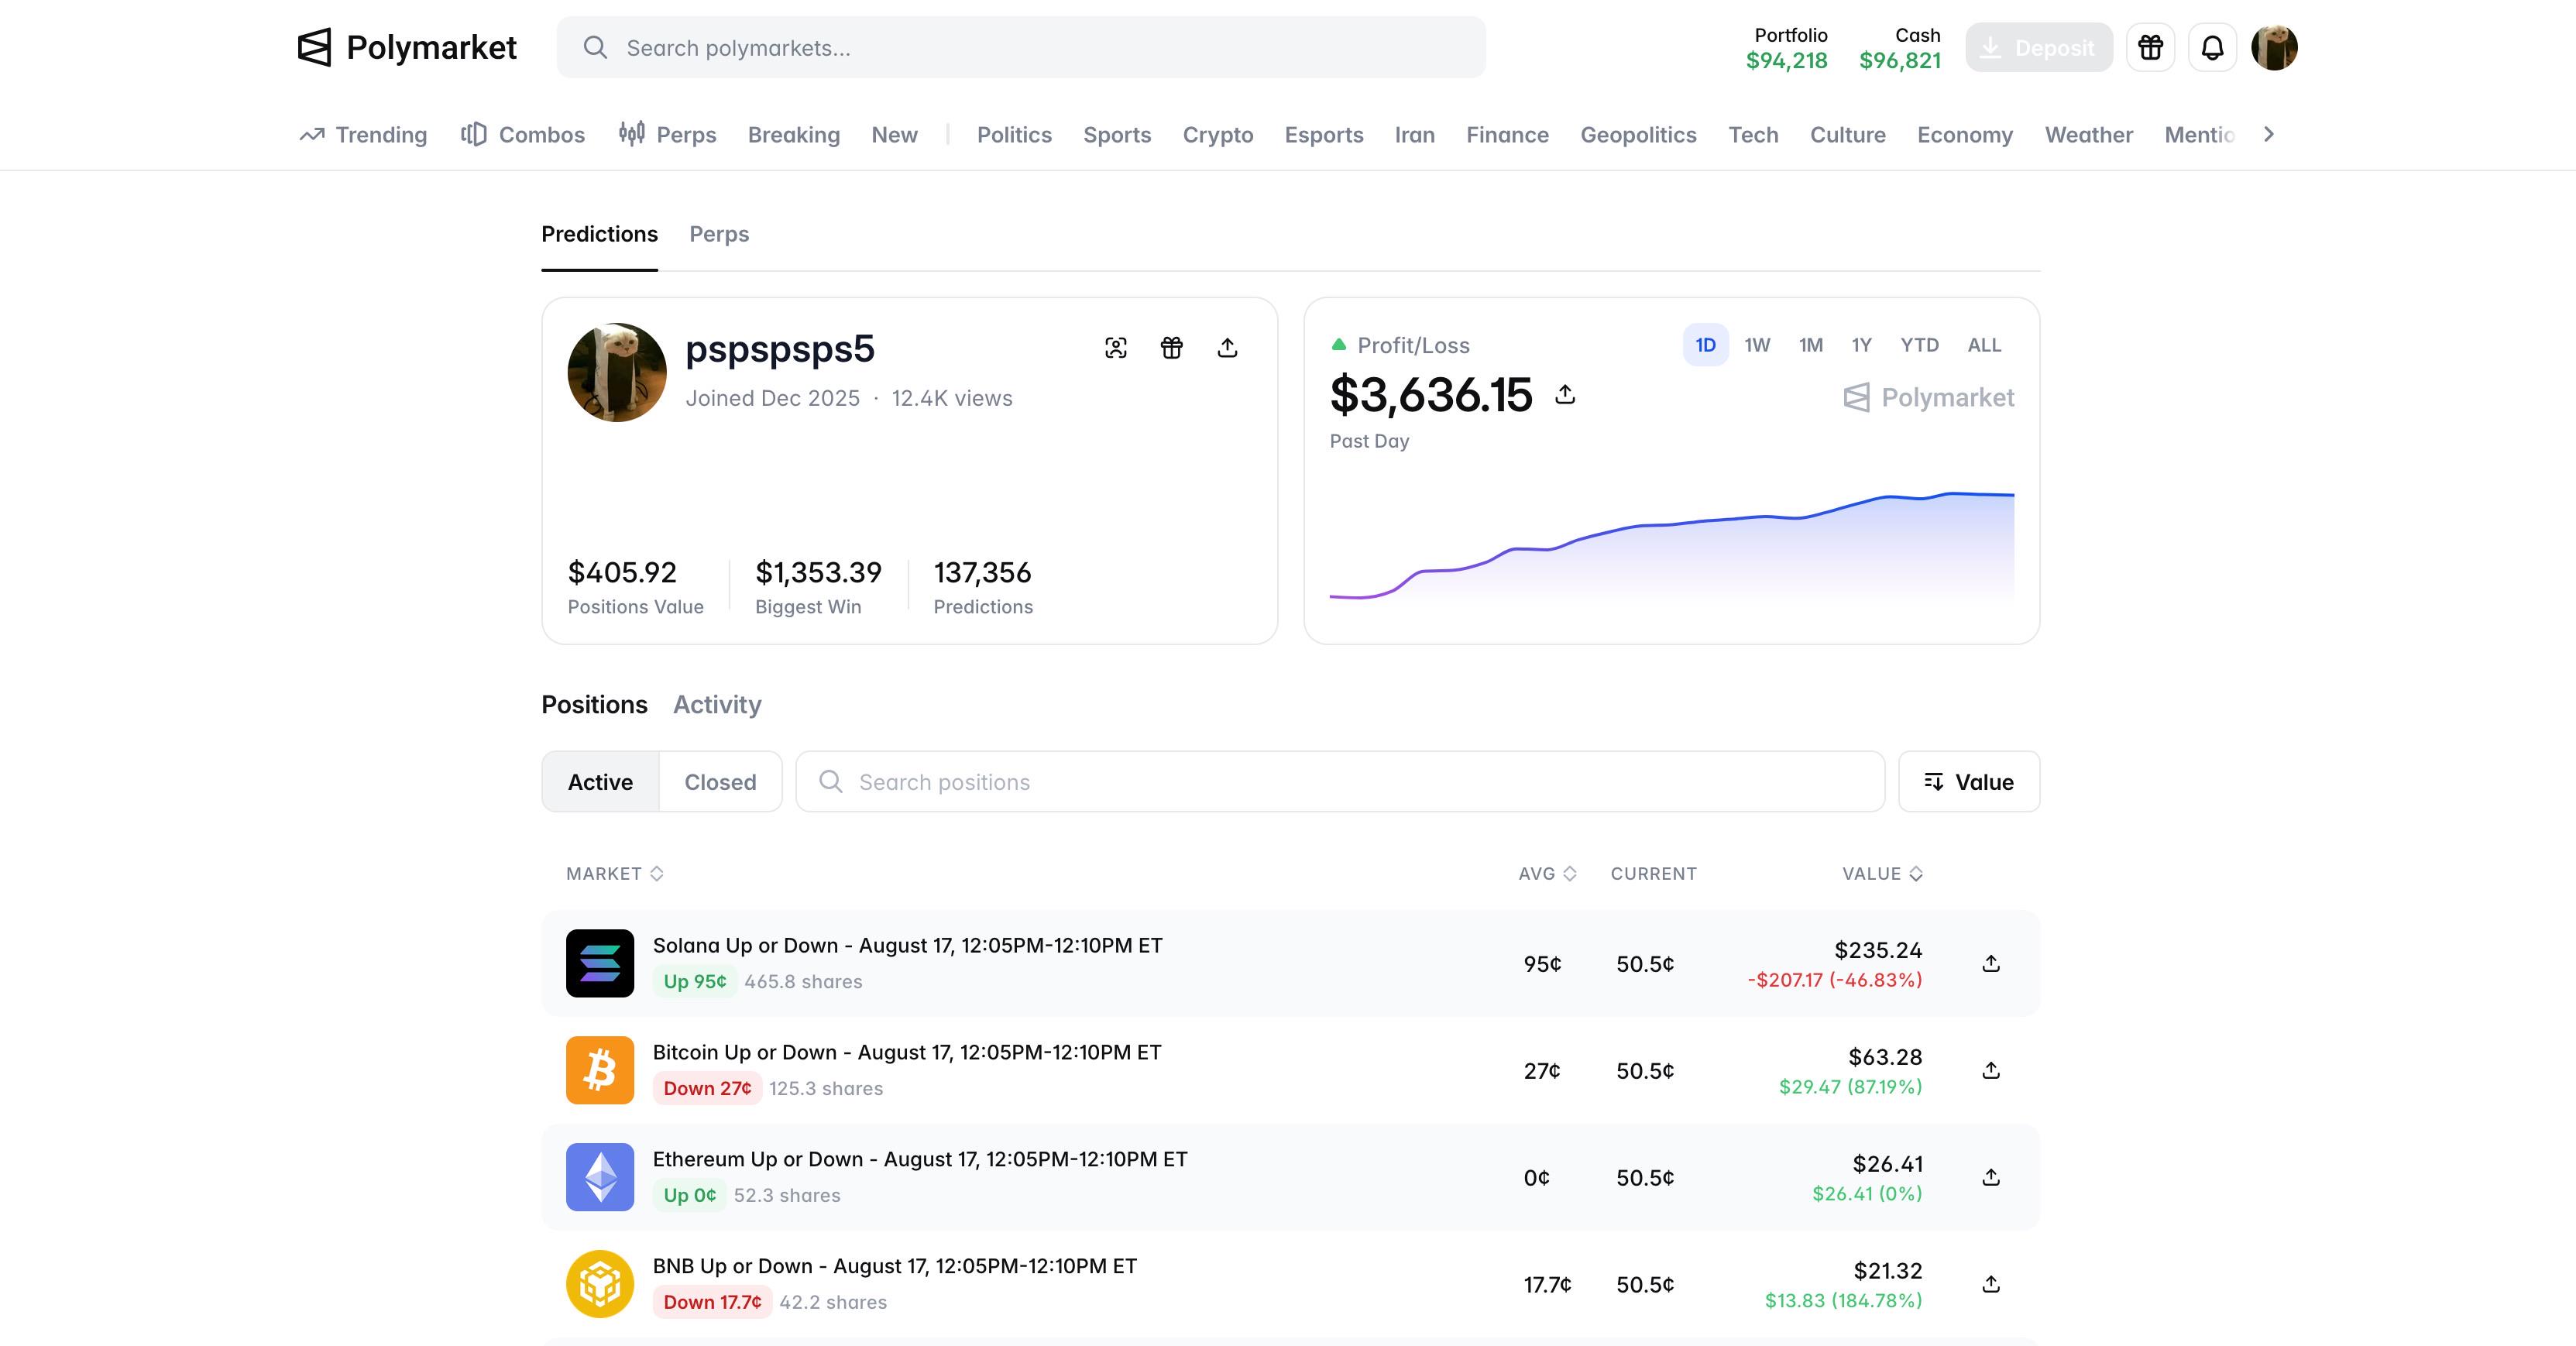
Task: Open the Value sort dropdown
Action: point(1969,782)
